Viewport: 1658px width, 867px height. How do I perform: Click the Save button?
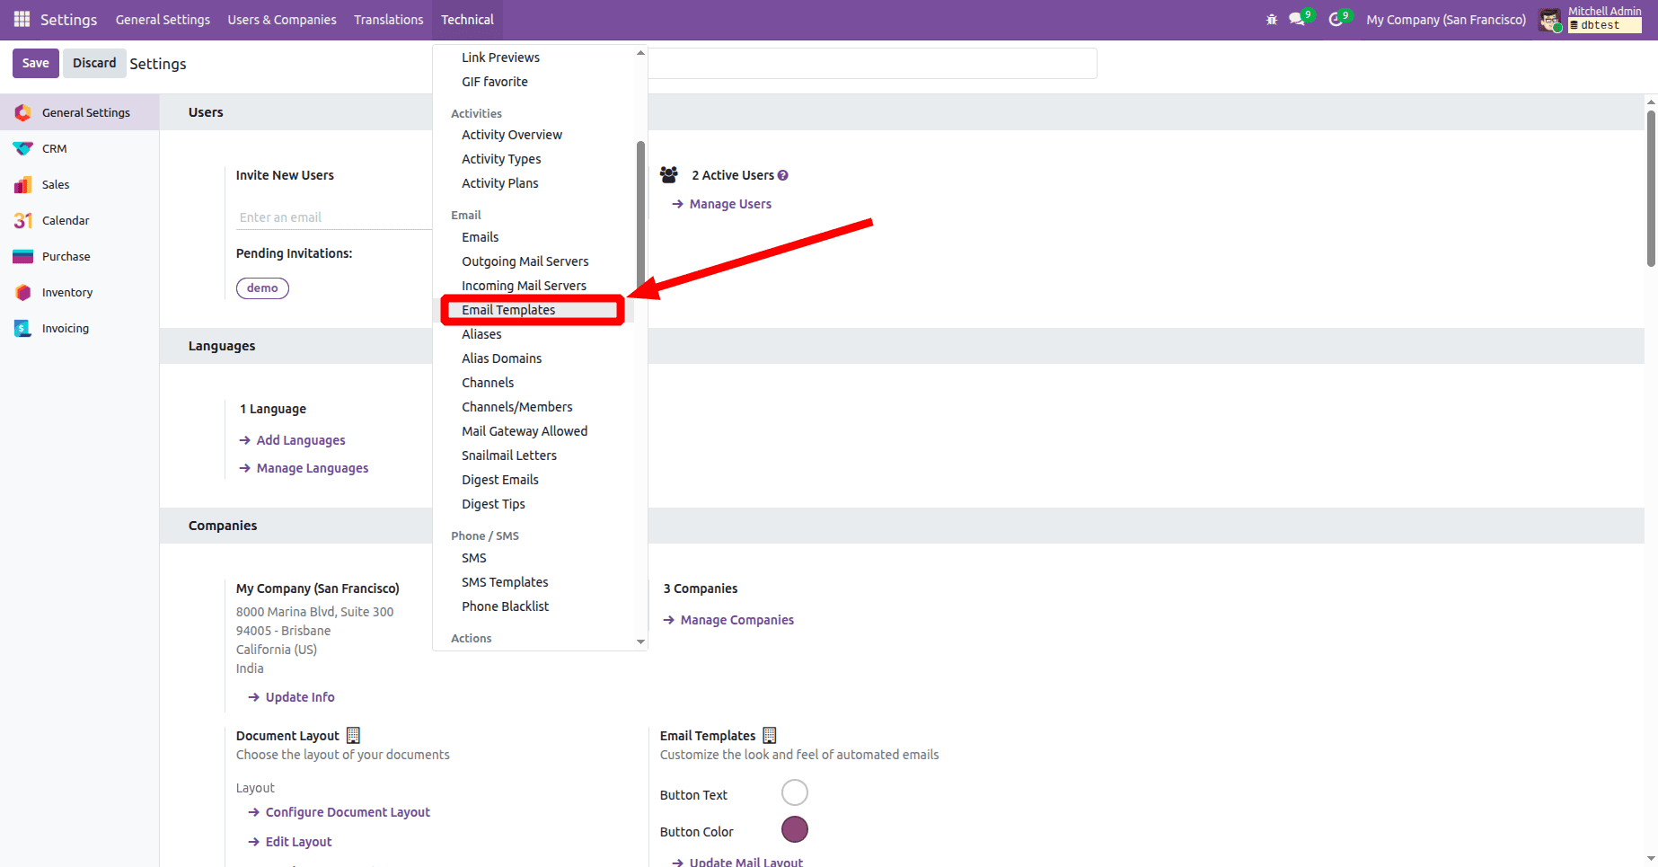click(36, 63)
